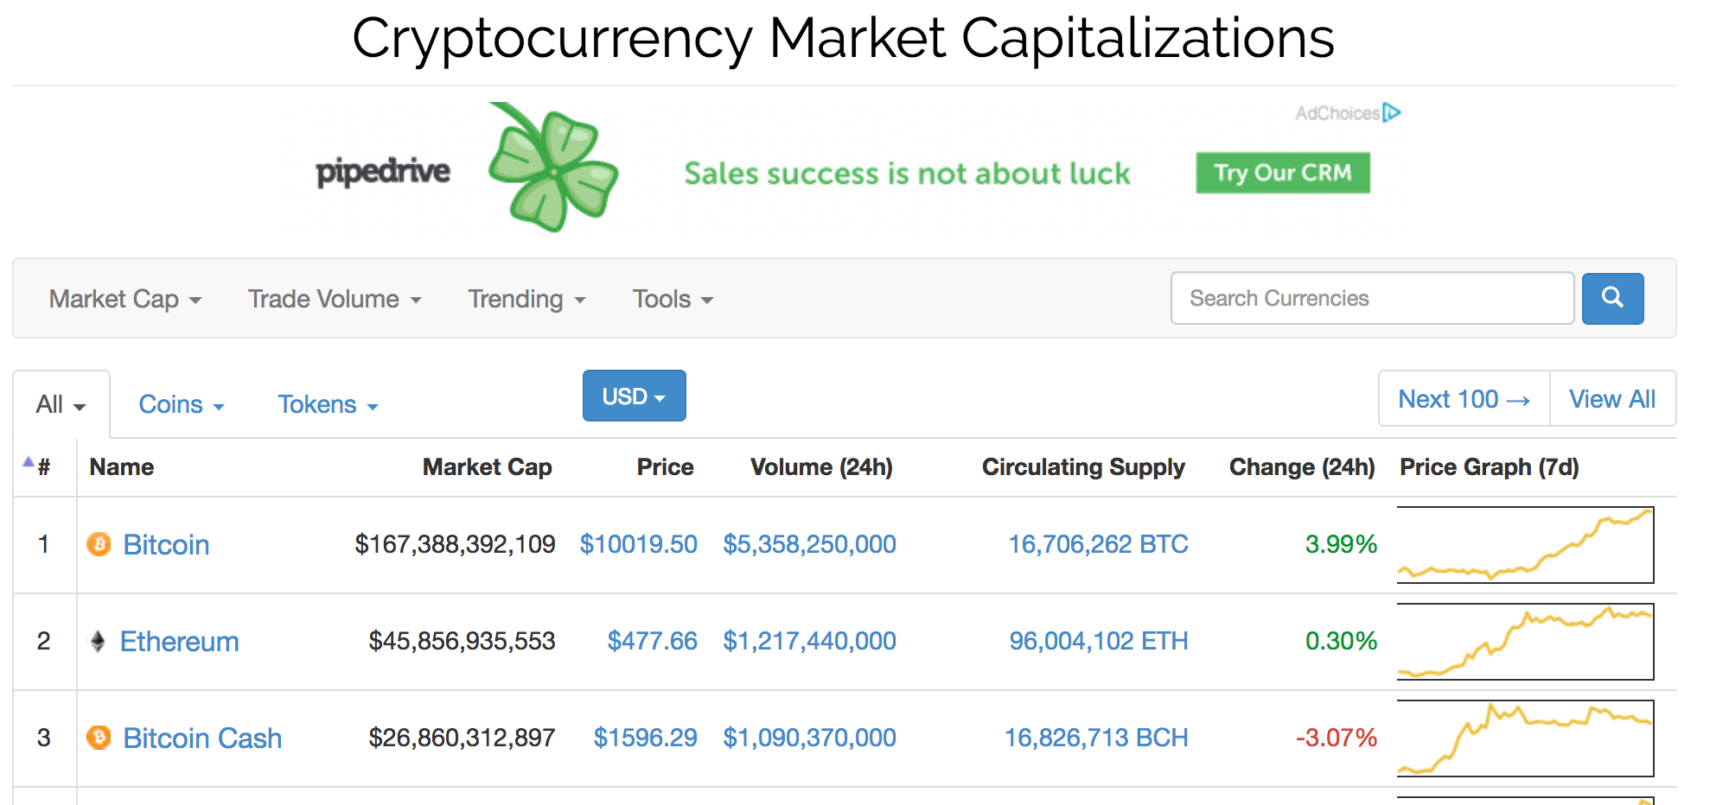This screenshot has height=805, width=1729.
Task: Open Bitcoin's 7-day price graph
Action: [x=1525, y=545]
